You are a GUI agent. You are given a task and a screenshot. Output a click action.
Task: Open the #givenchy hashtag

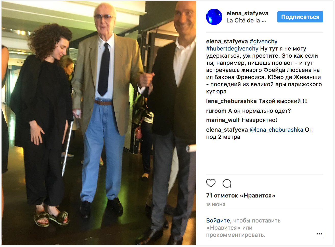pos(263,41)
